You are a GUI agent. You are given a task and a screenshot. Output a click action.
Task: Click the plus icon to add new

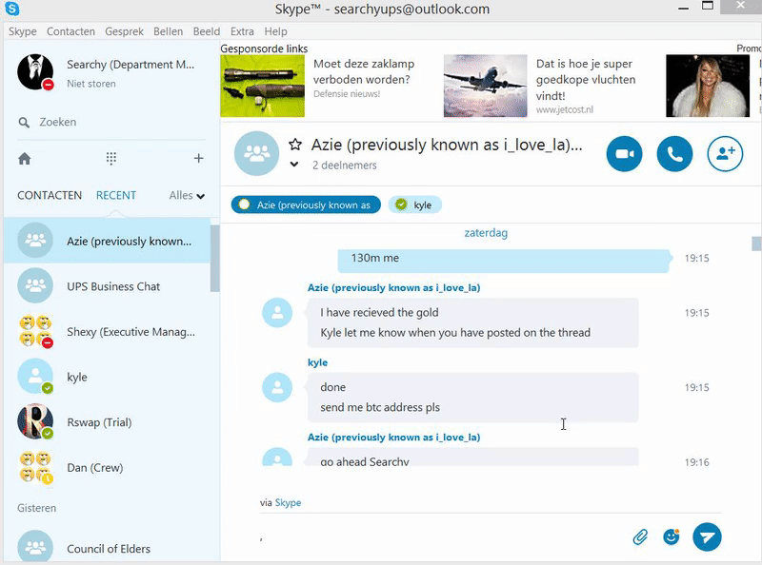coord(198,158)
